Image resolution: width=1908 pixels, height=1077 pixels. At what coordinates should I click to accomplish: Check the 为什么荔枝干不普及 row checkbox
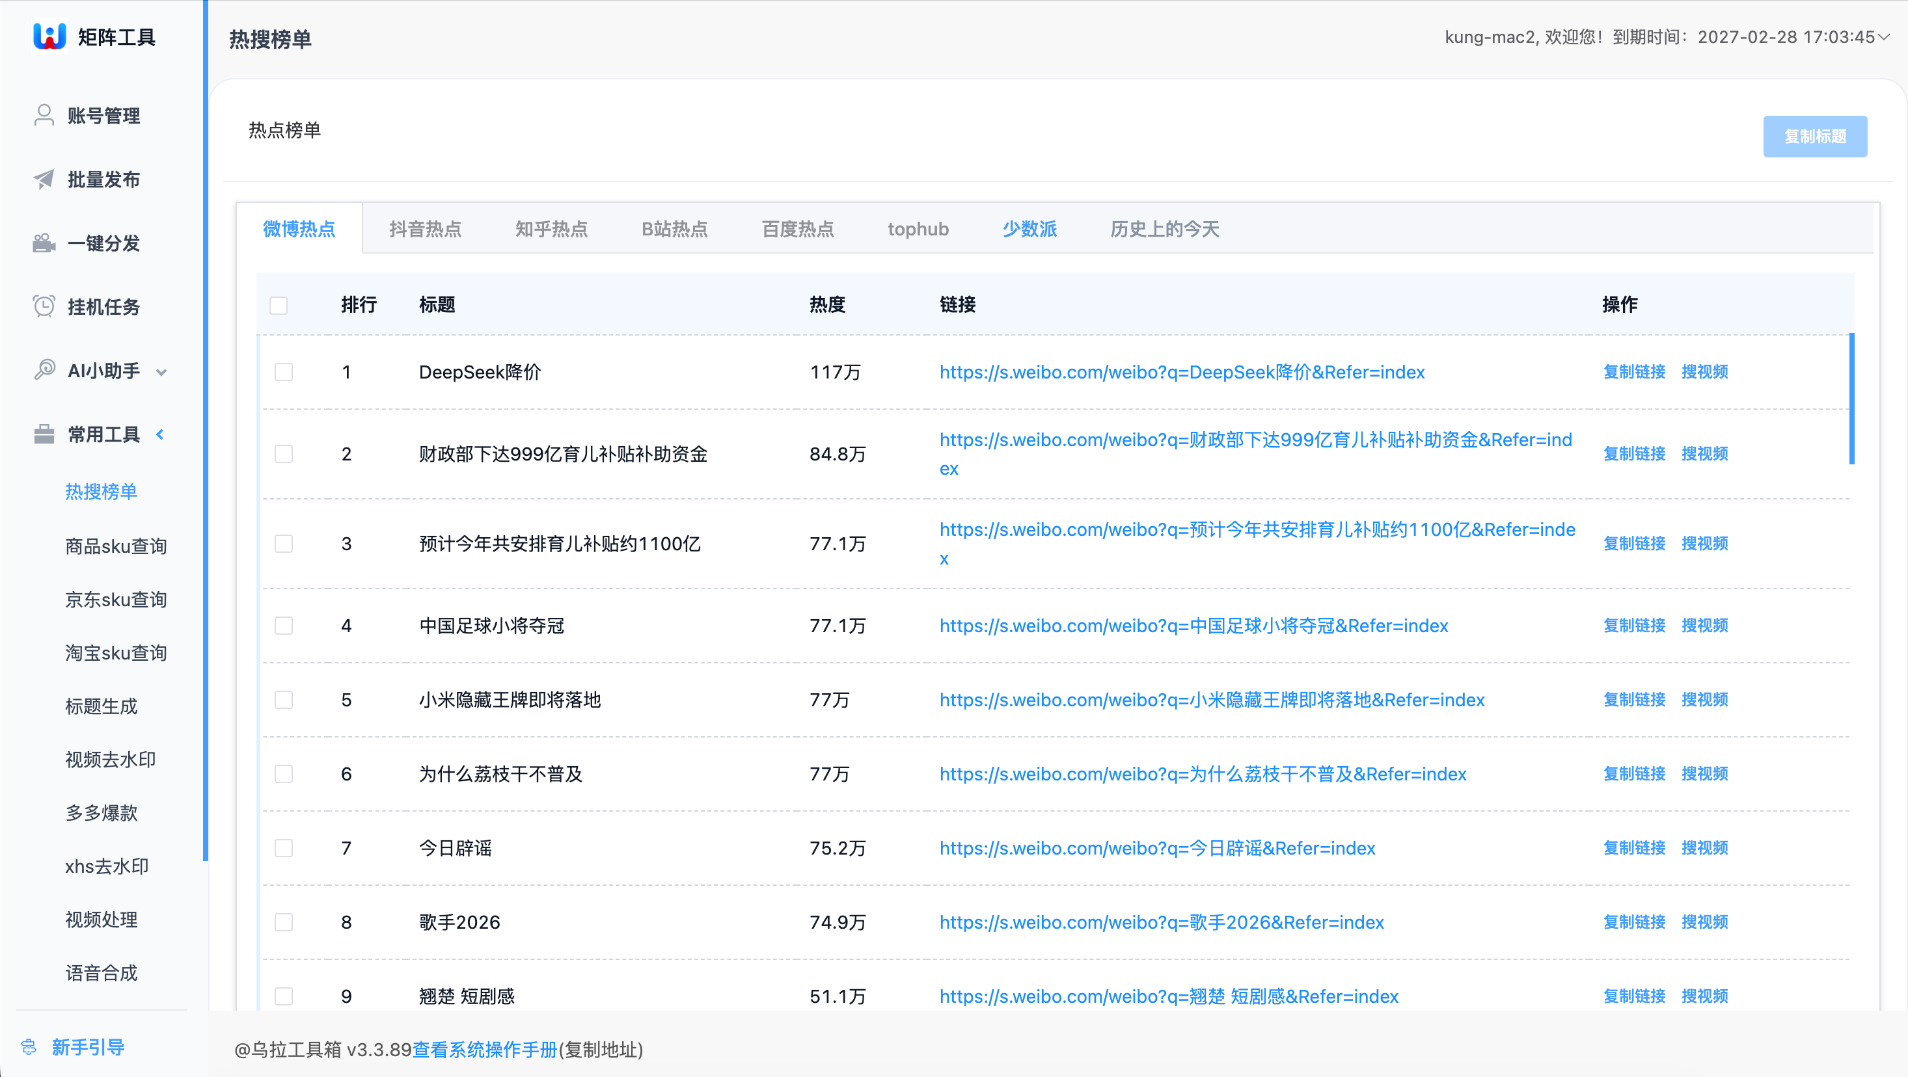pyautogui.click(x=284, y=773)
